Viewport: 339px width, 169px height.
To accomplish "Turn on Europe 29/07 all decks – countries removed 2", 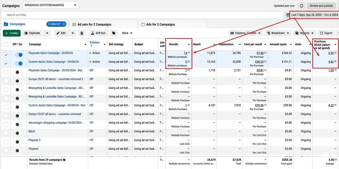I will (x=19, y=81).
